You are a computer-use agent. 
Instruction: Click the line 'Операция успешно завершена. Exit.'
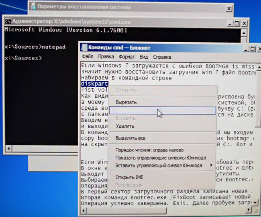pos(135,203)
